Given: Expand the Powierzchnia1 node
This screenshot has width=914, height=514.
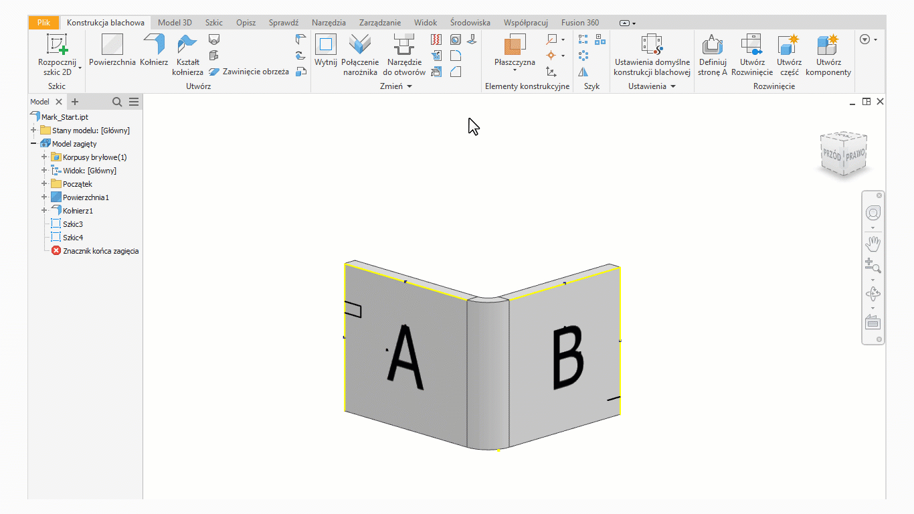Looking at the screenshot, I should point(45,197).
